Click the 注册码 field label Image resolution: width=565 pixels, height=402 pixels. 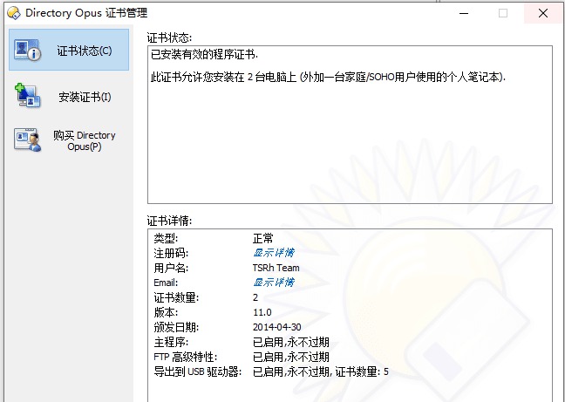click(171, 253)
